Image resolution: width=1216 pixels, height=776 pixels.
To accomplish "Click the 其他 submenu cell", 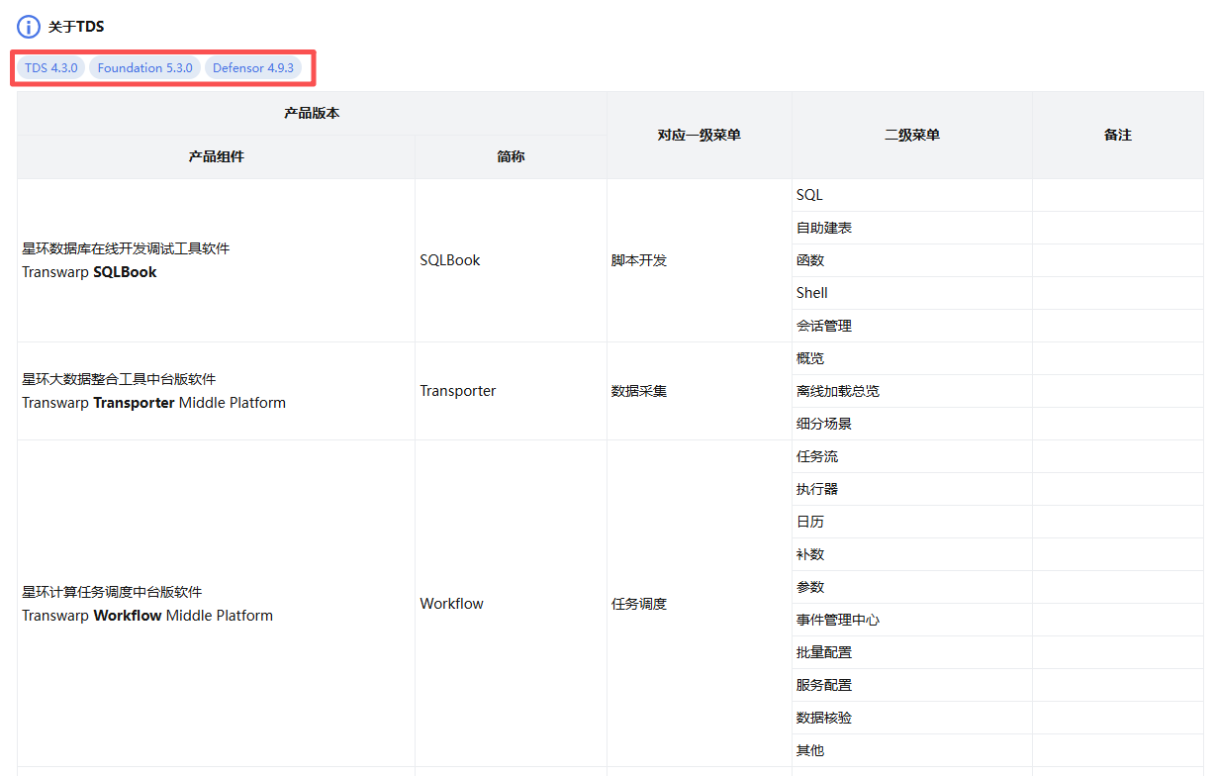I will (x=912, y=750).
